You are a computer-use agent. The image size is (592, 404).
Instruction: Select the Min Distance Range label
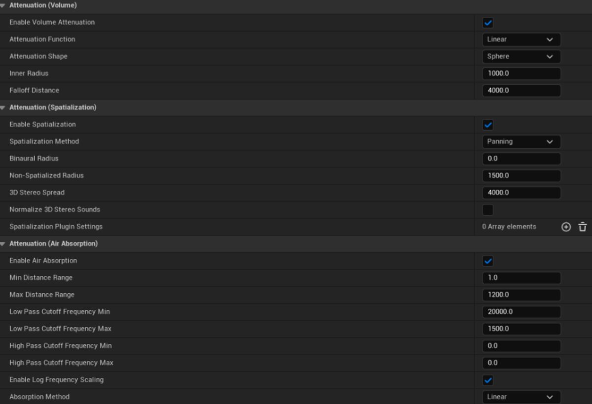[41, 278]
